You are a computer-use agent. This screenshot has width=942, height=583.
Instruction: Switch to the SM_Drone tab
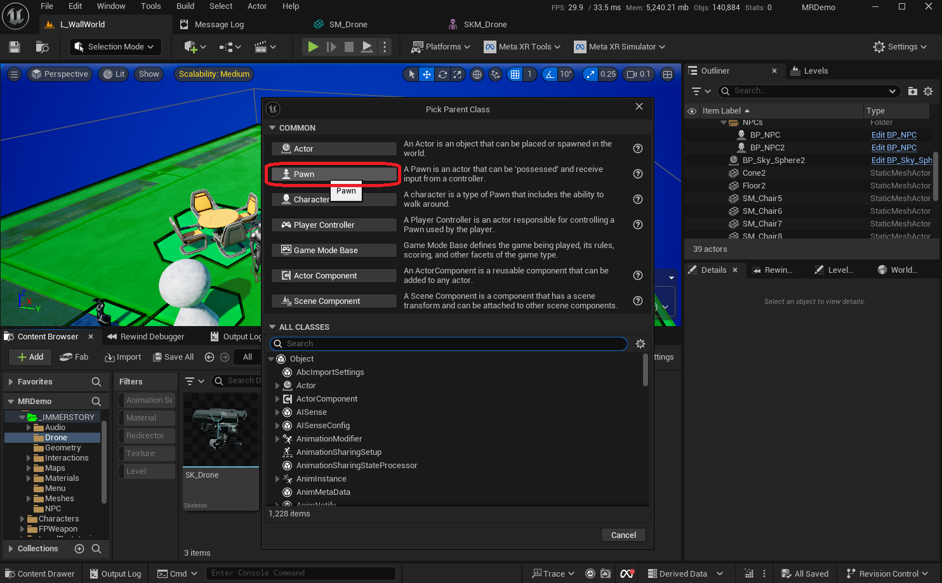[348, 25]
